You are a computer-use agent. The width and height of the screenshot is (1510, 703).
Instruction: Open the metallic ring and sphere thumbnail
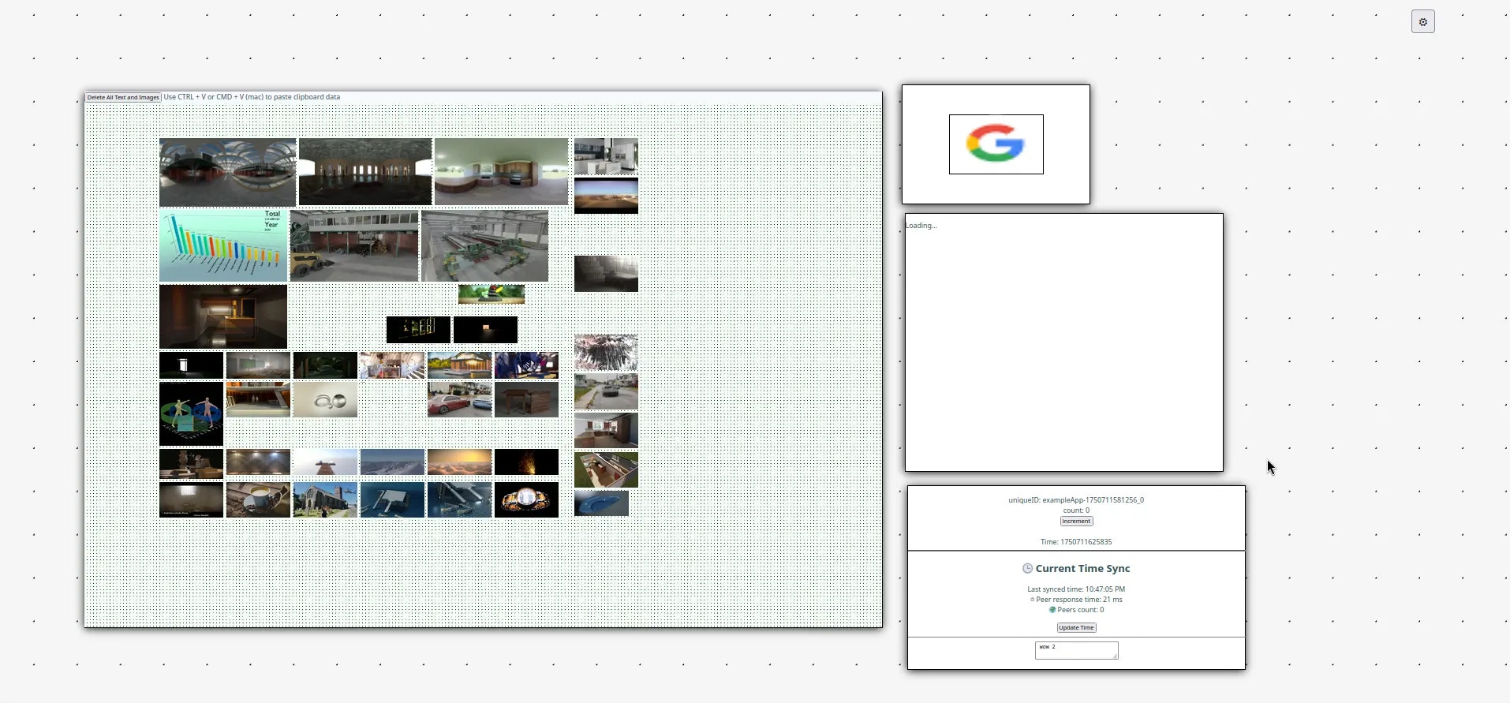(x=325, y=399)
